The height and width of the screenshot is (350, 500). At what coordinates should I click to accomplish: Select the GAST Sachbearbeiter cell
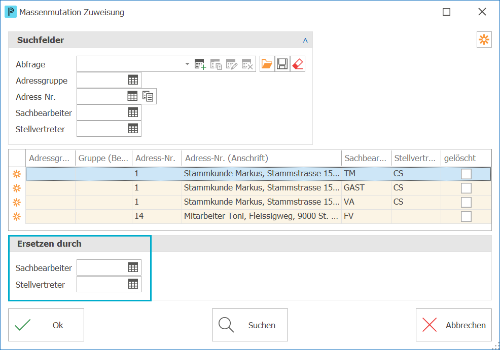point(366,188)
